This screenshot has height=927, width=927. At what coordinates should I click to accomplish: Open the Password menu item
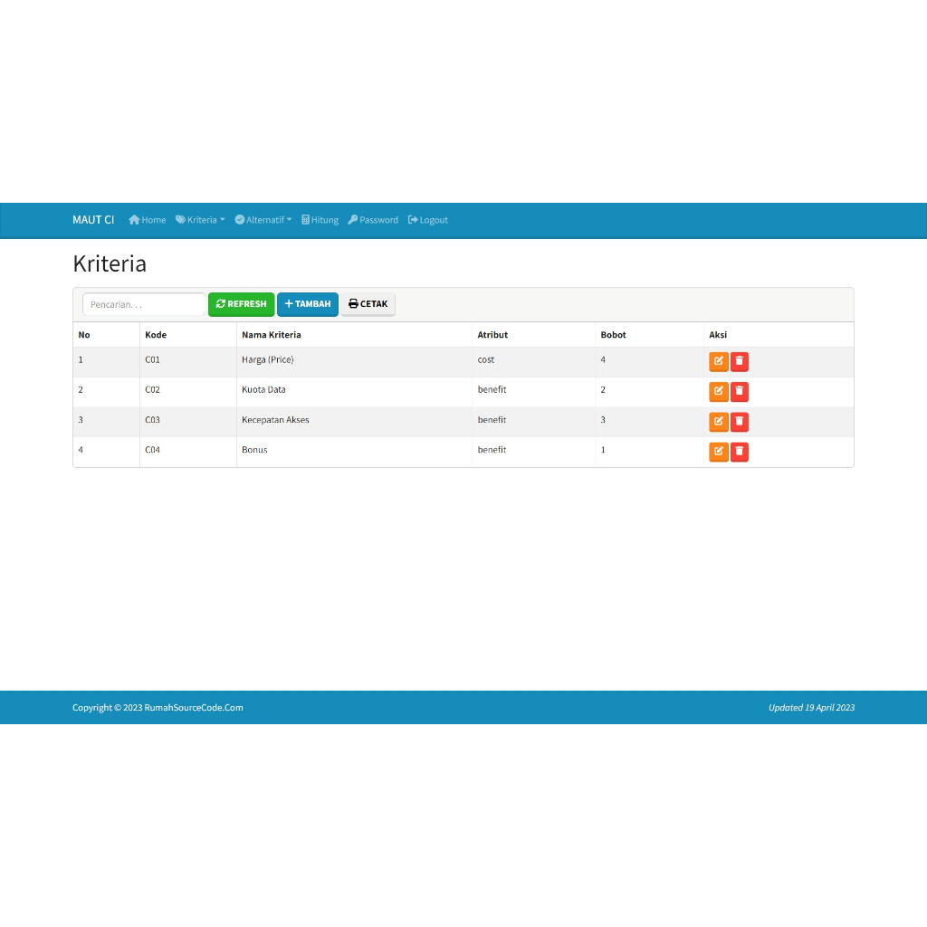coord(373,220)
